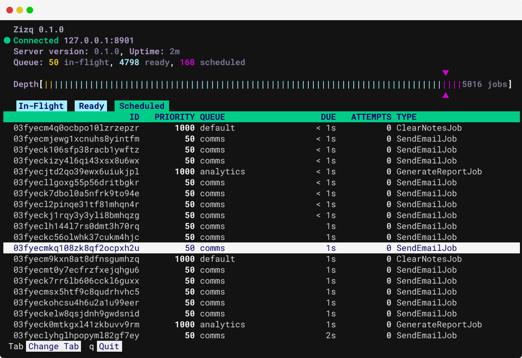Select job 03fyecmjewg1xcnuhs8yintfm
522x358 pixels.
tap(261, 139)
